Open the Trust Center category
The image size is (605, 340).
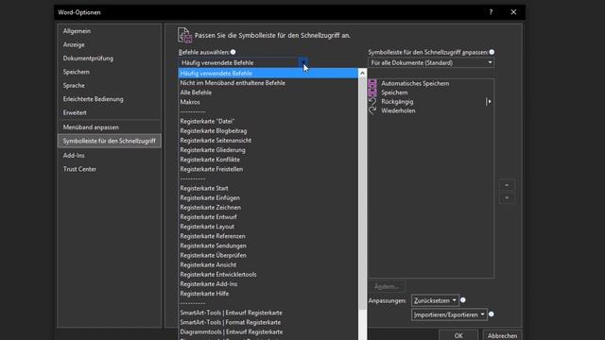110,169
